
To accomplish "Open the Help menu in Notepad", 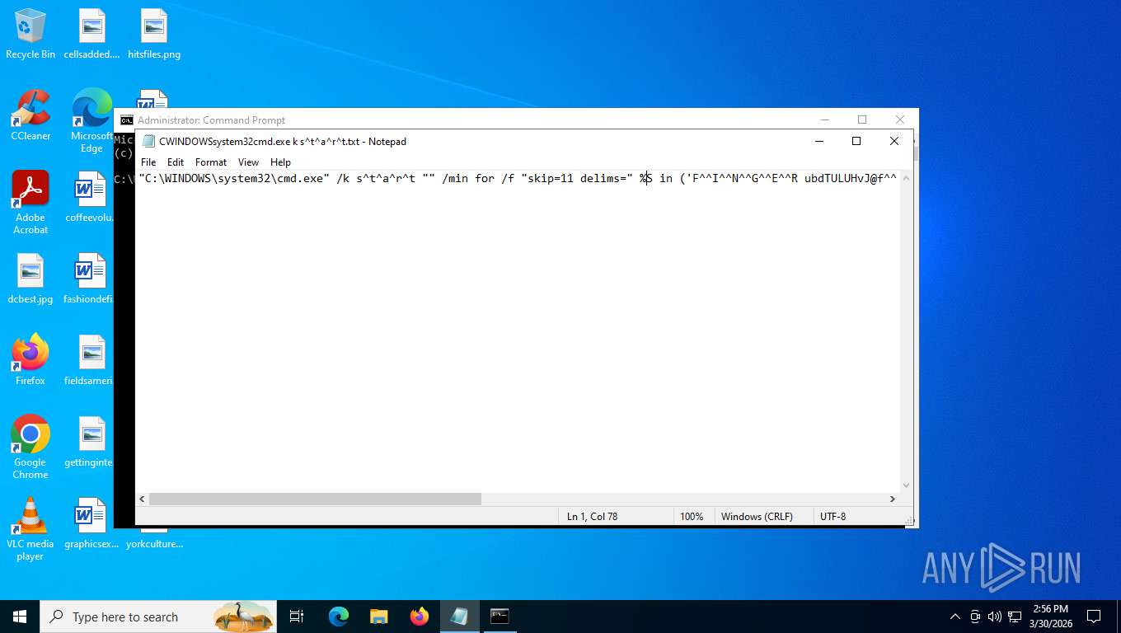I will (x=280, y=162).
